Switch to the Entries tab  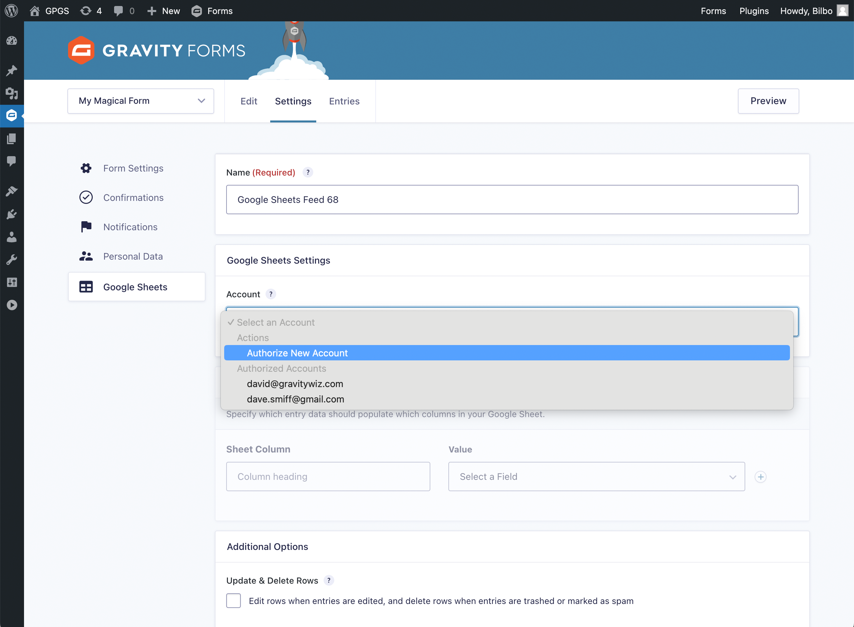click(344, 101)
